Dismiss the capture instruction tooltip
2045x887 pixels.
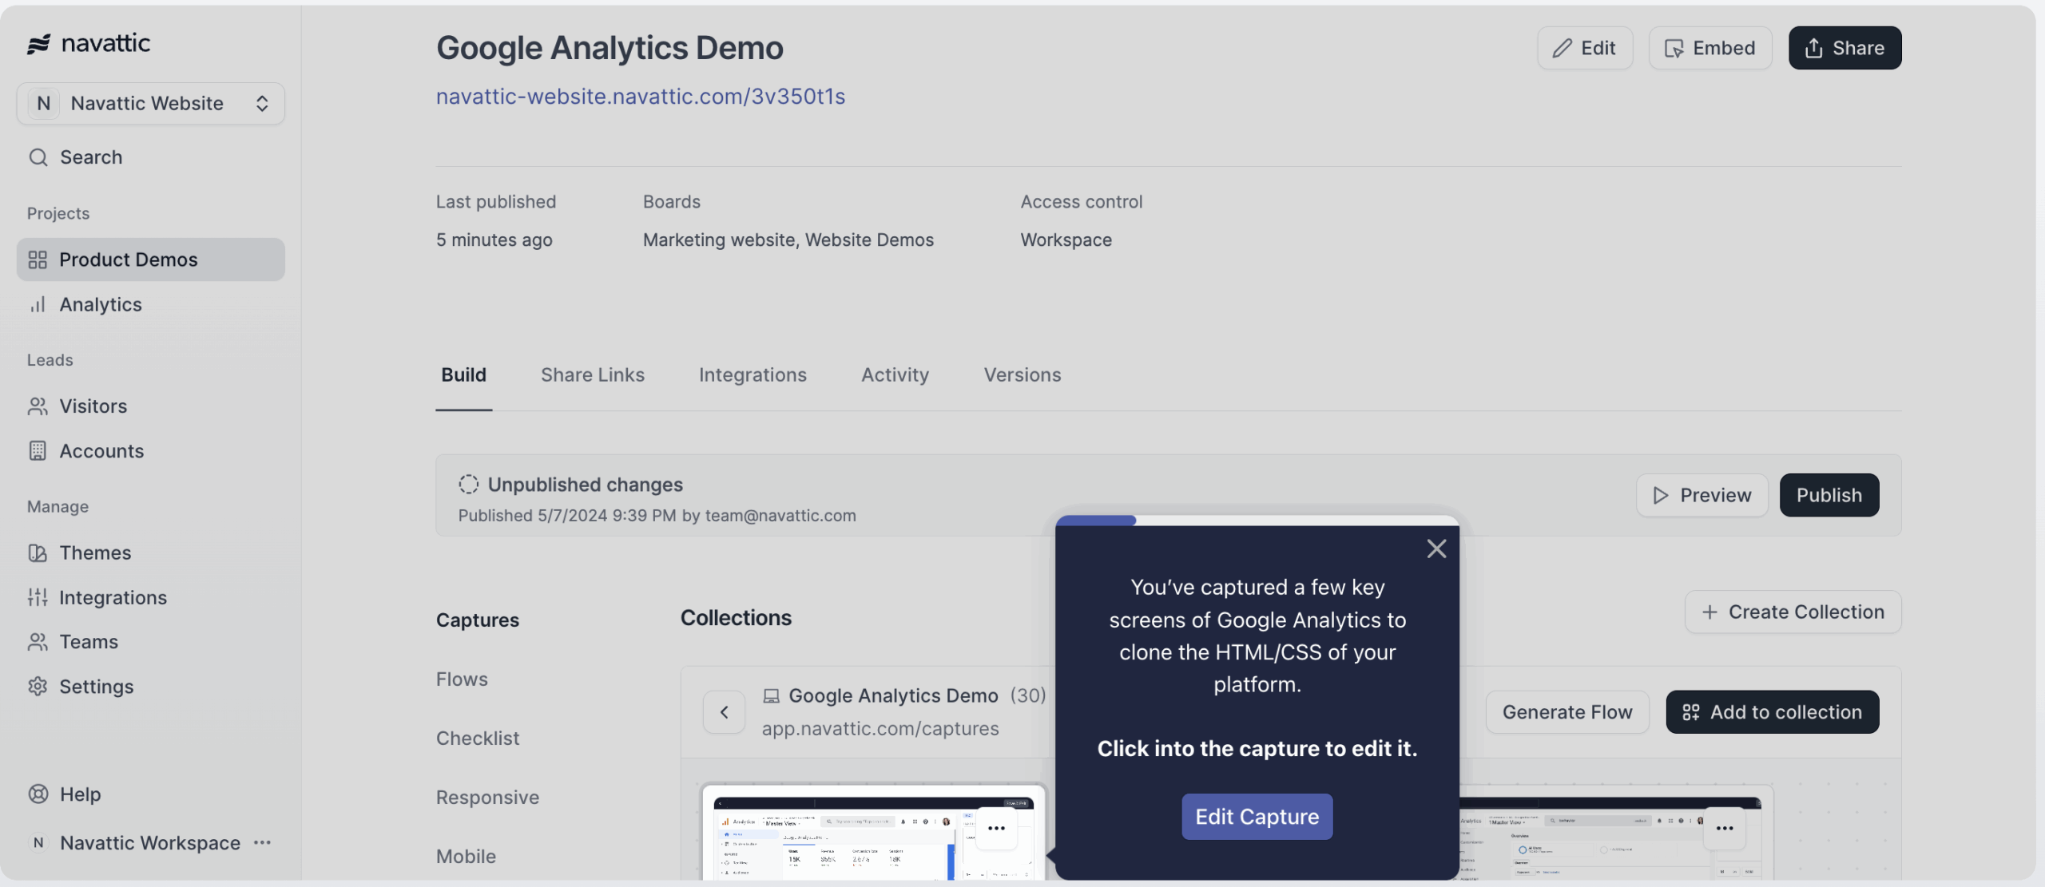coord(1435,548)
